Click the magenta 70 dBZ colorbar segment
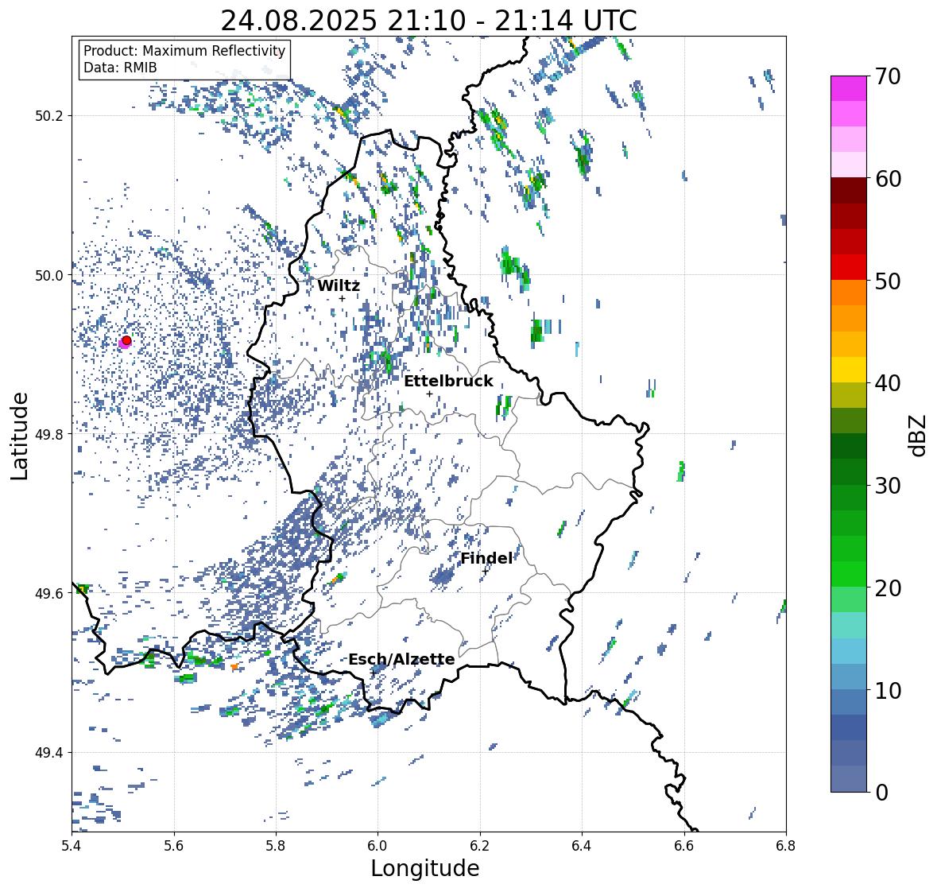Viewport: 937px width, 888px height. pyautogui.click(x=849, y=87)
